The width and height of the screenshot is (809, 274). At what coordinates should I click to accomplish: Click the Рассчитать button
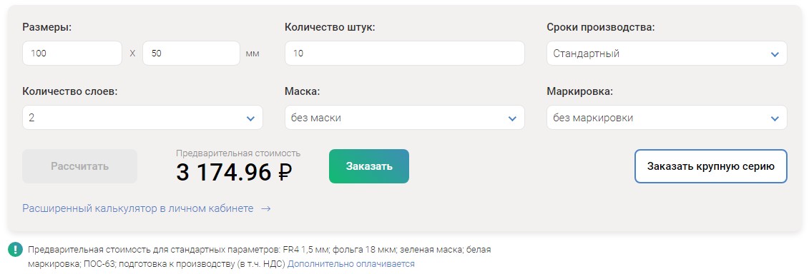[79, 166]
